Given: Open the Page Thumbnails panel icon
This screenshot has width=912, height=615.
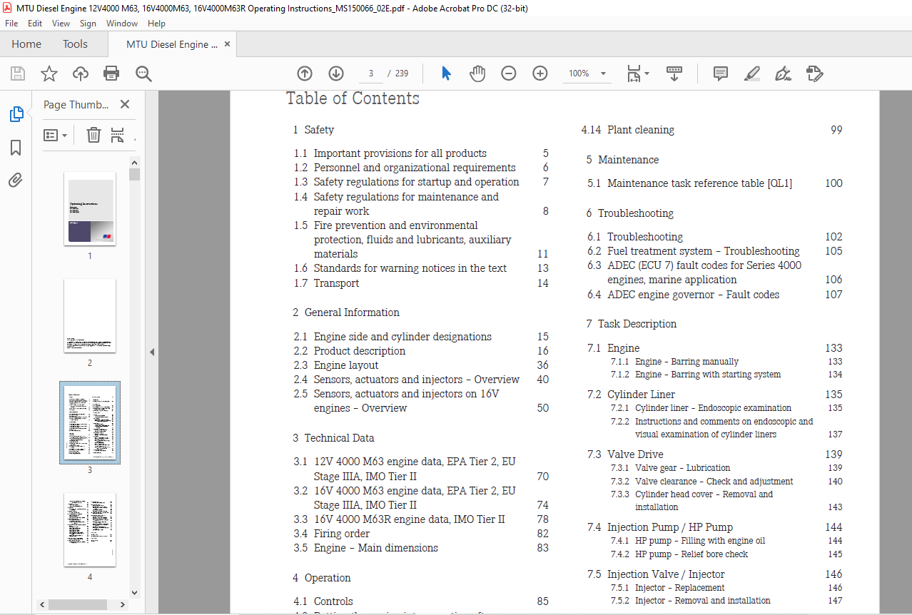Looking at the screenshot, I should (16, 114).
